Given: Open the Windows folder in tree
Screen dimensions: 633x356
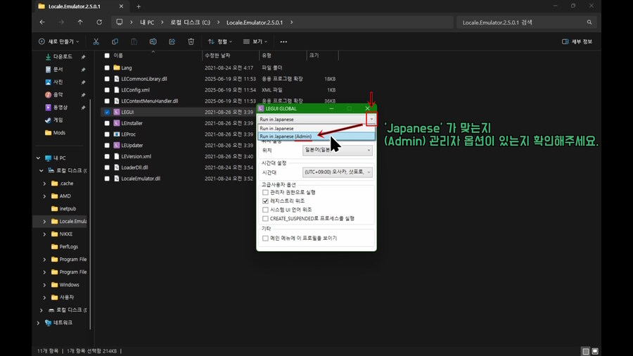Looking at the screenshot, I should [x=69, y=284].
